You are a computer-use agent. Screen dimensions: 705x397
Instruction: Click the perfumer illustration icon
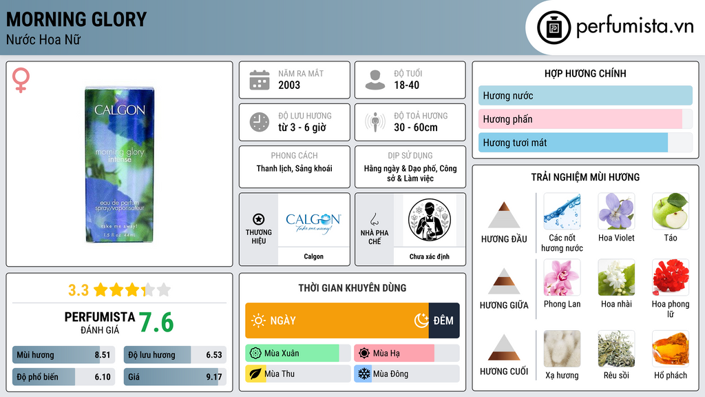[x=430, y=220]
